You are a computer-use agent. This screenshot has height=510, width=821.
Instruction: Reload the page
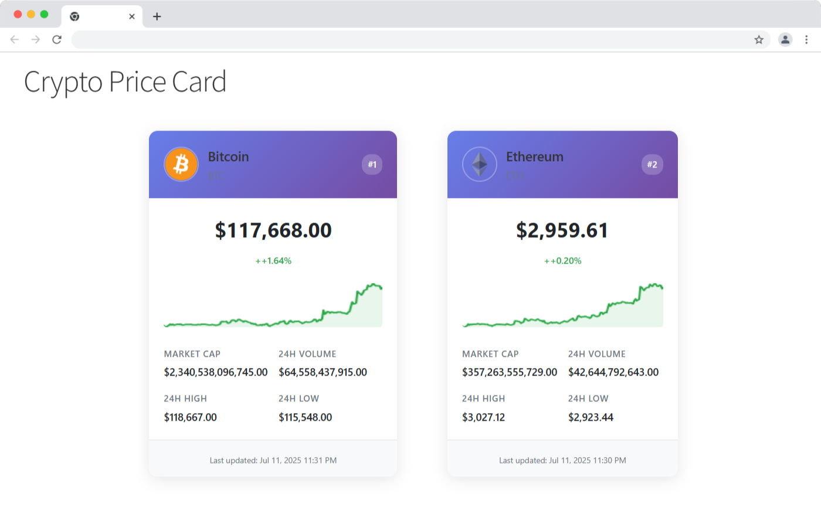[x=57, y=40]
